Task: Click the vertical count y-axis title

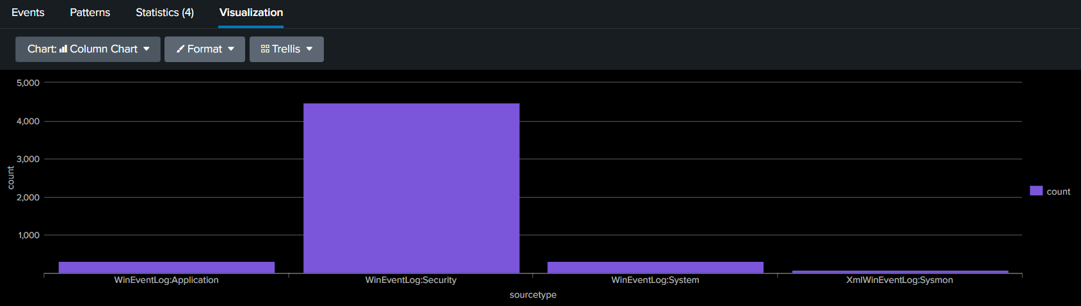Action: pyautogui.click(x=11, y=177)
